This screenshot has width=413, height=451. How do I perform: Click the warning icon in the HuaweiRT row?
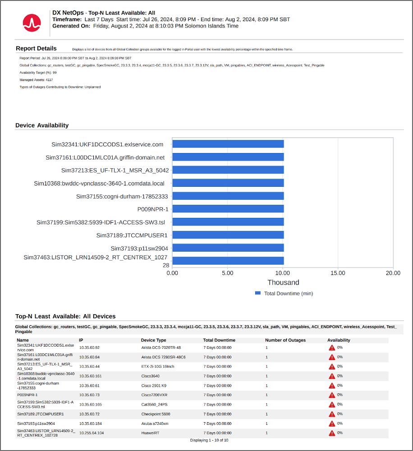(x=332, y=433)
